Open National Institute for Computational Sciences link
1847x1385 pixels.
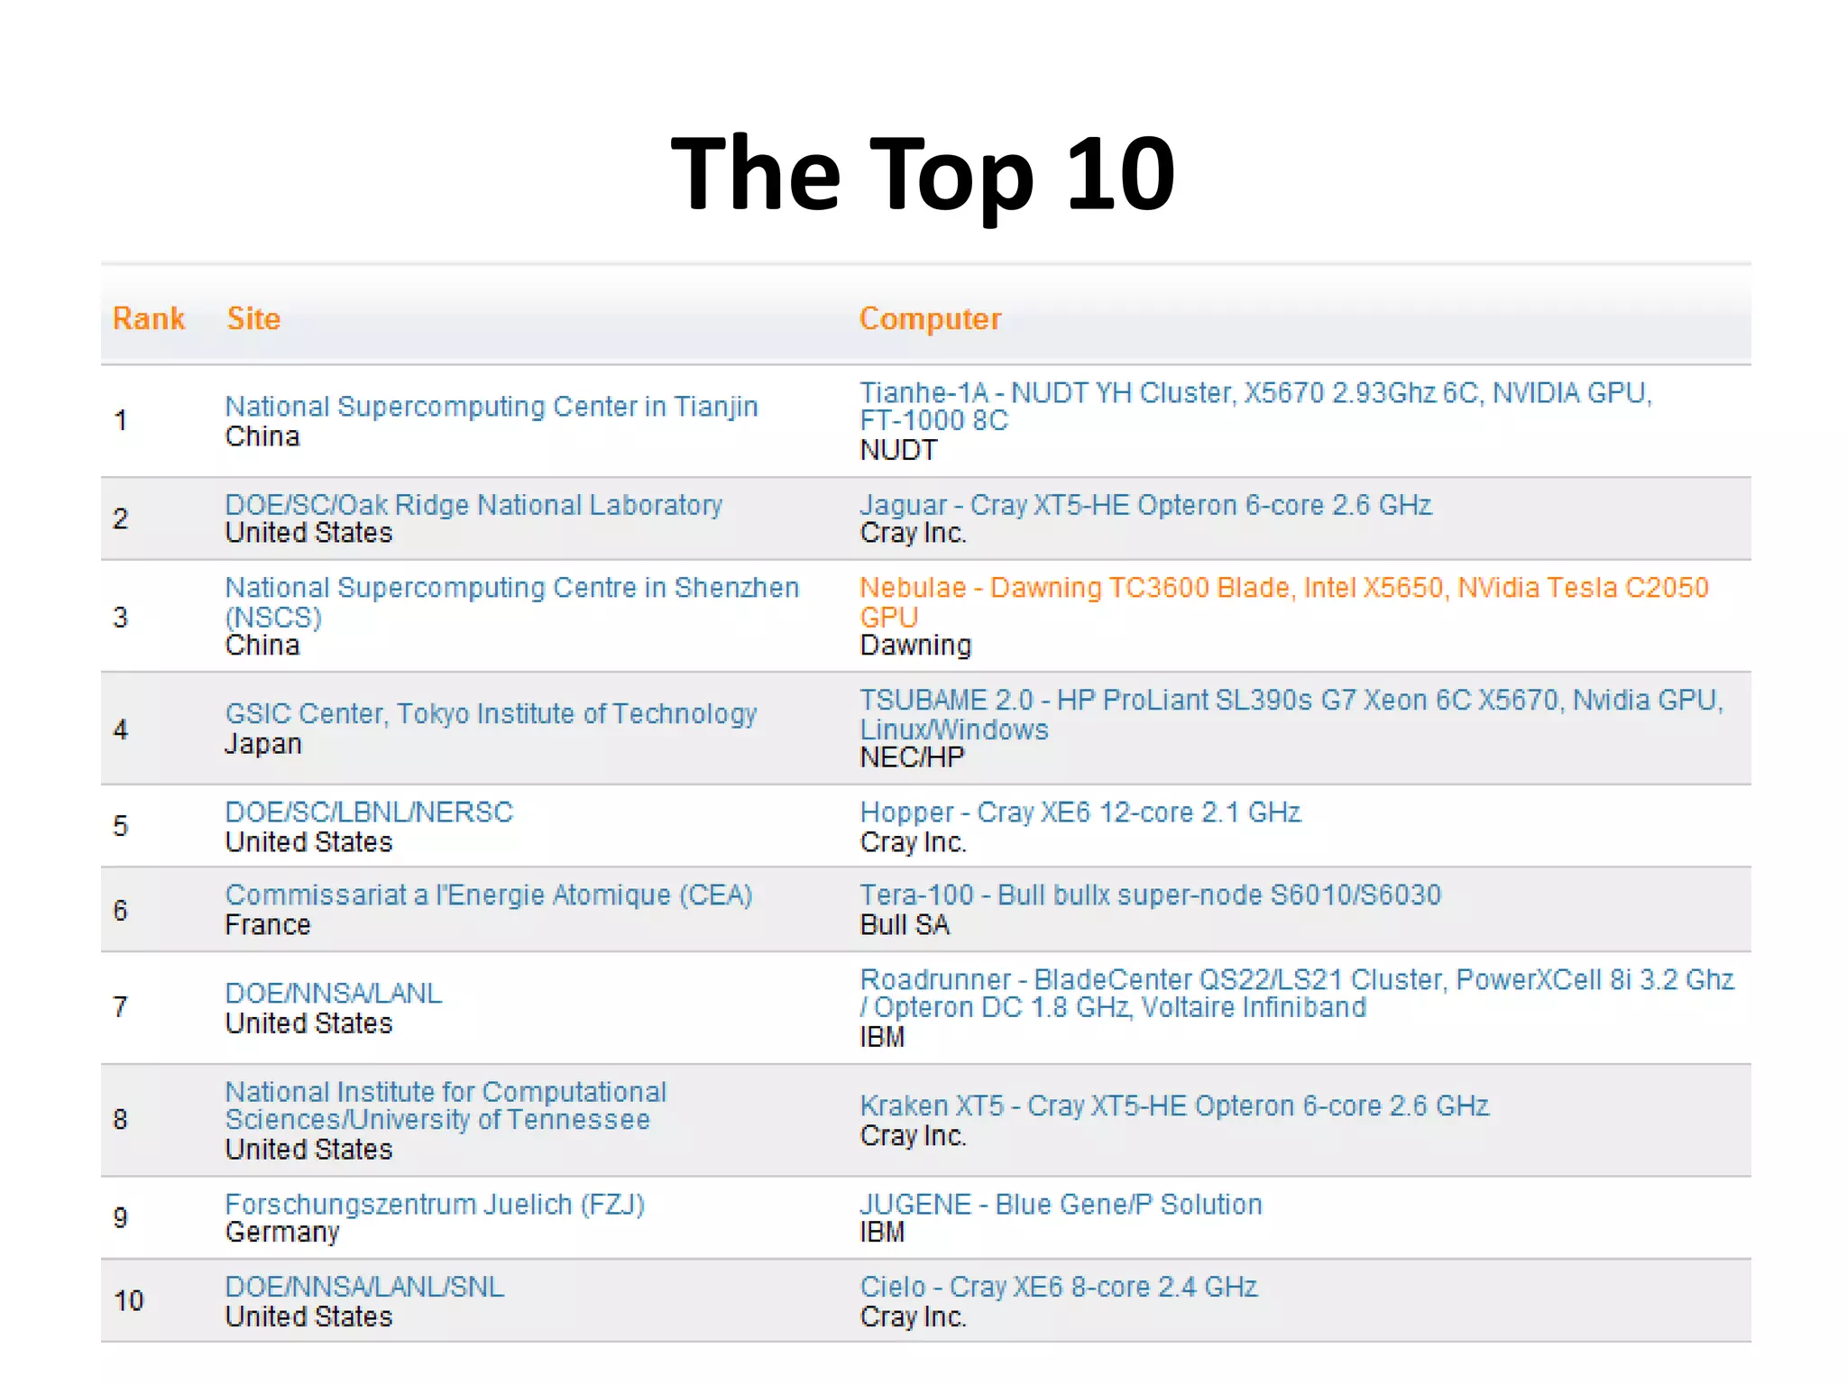point(446,1105)
